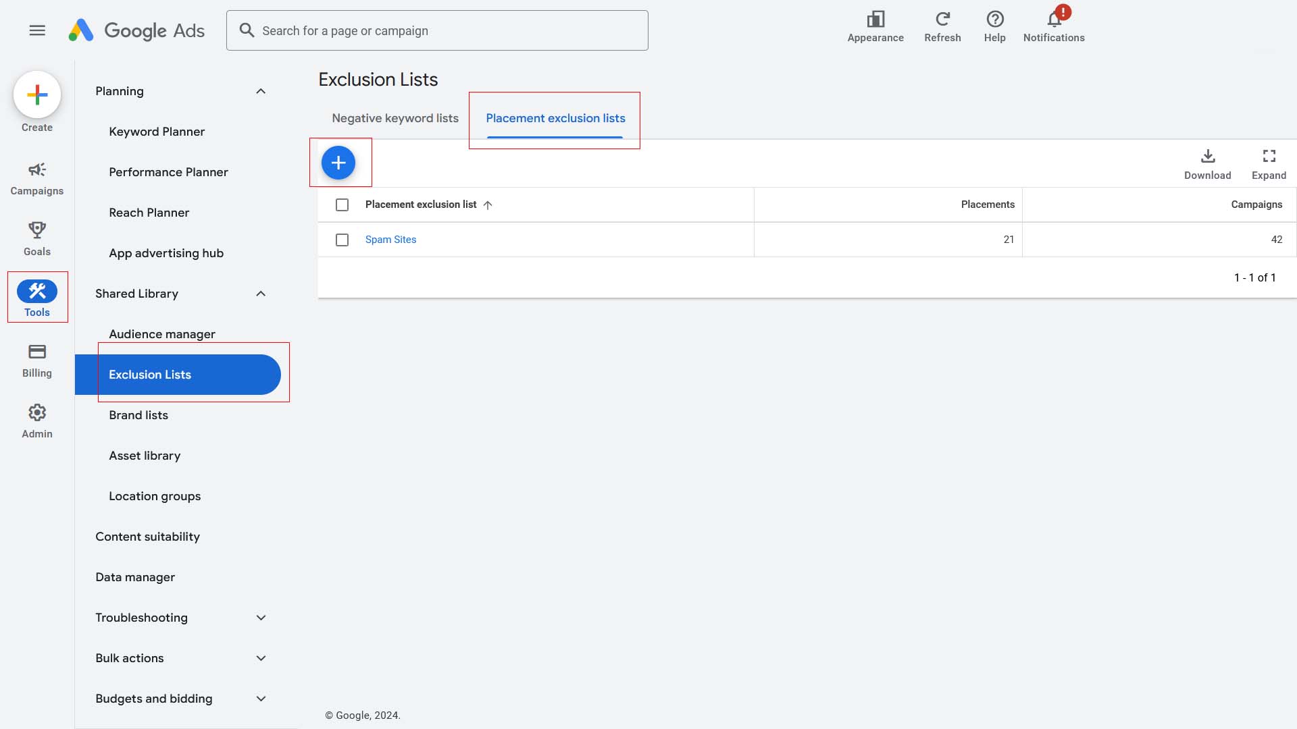Click the Create plus button
1297x729 pixels.
37,94
